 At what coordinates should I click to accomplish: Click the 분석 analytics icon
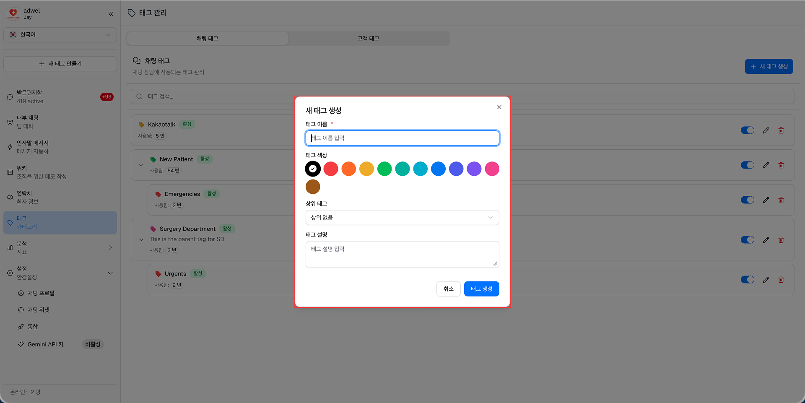pyautogui.click(x=10, y=247)
